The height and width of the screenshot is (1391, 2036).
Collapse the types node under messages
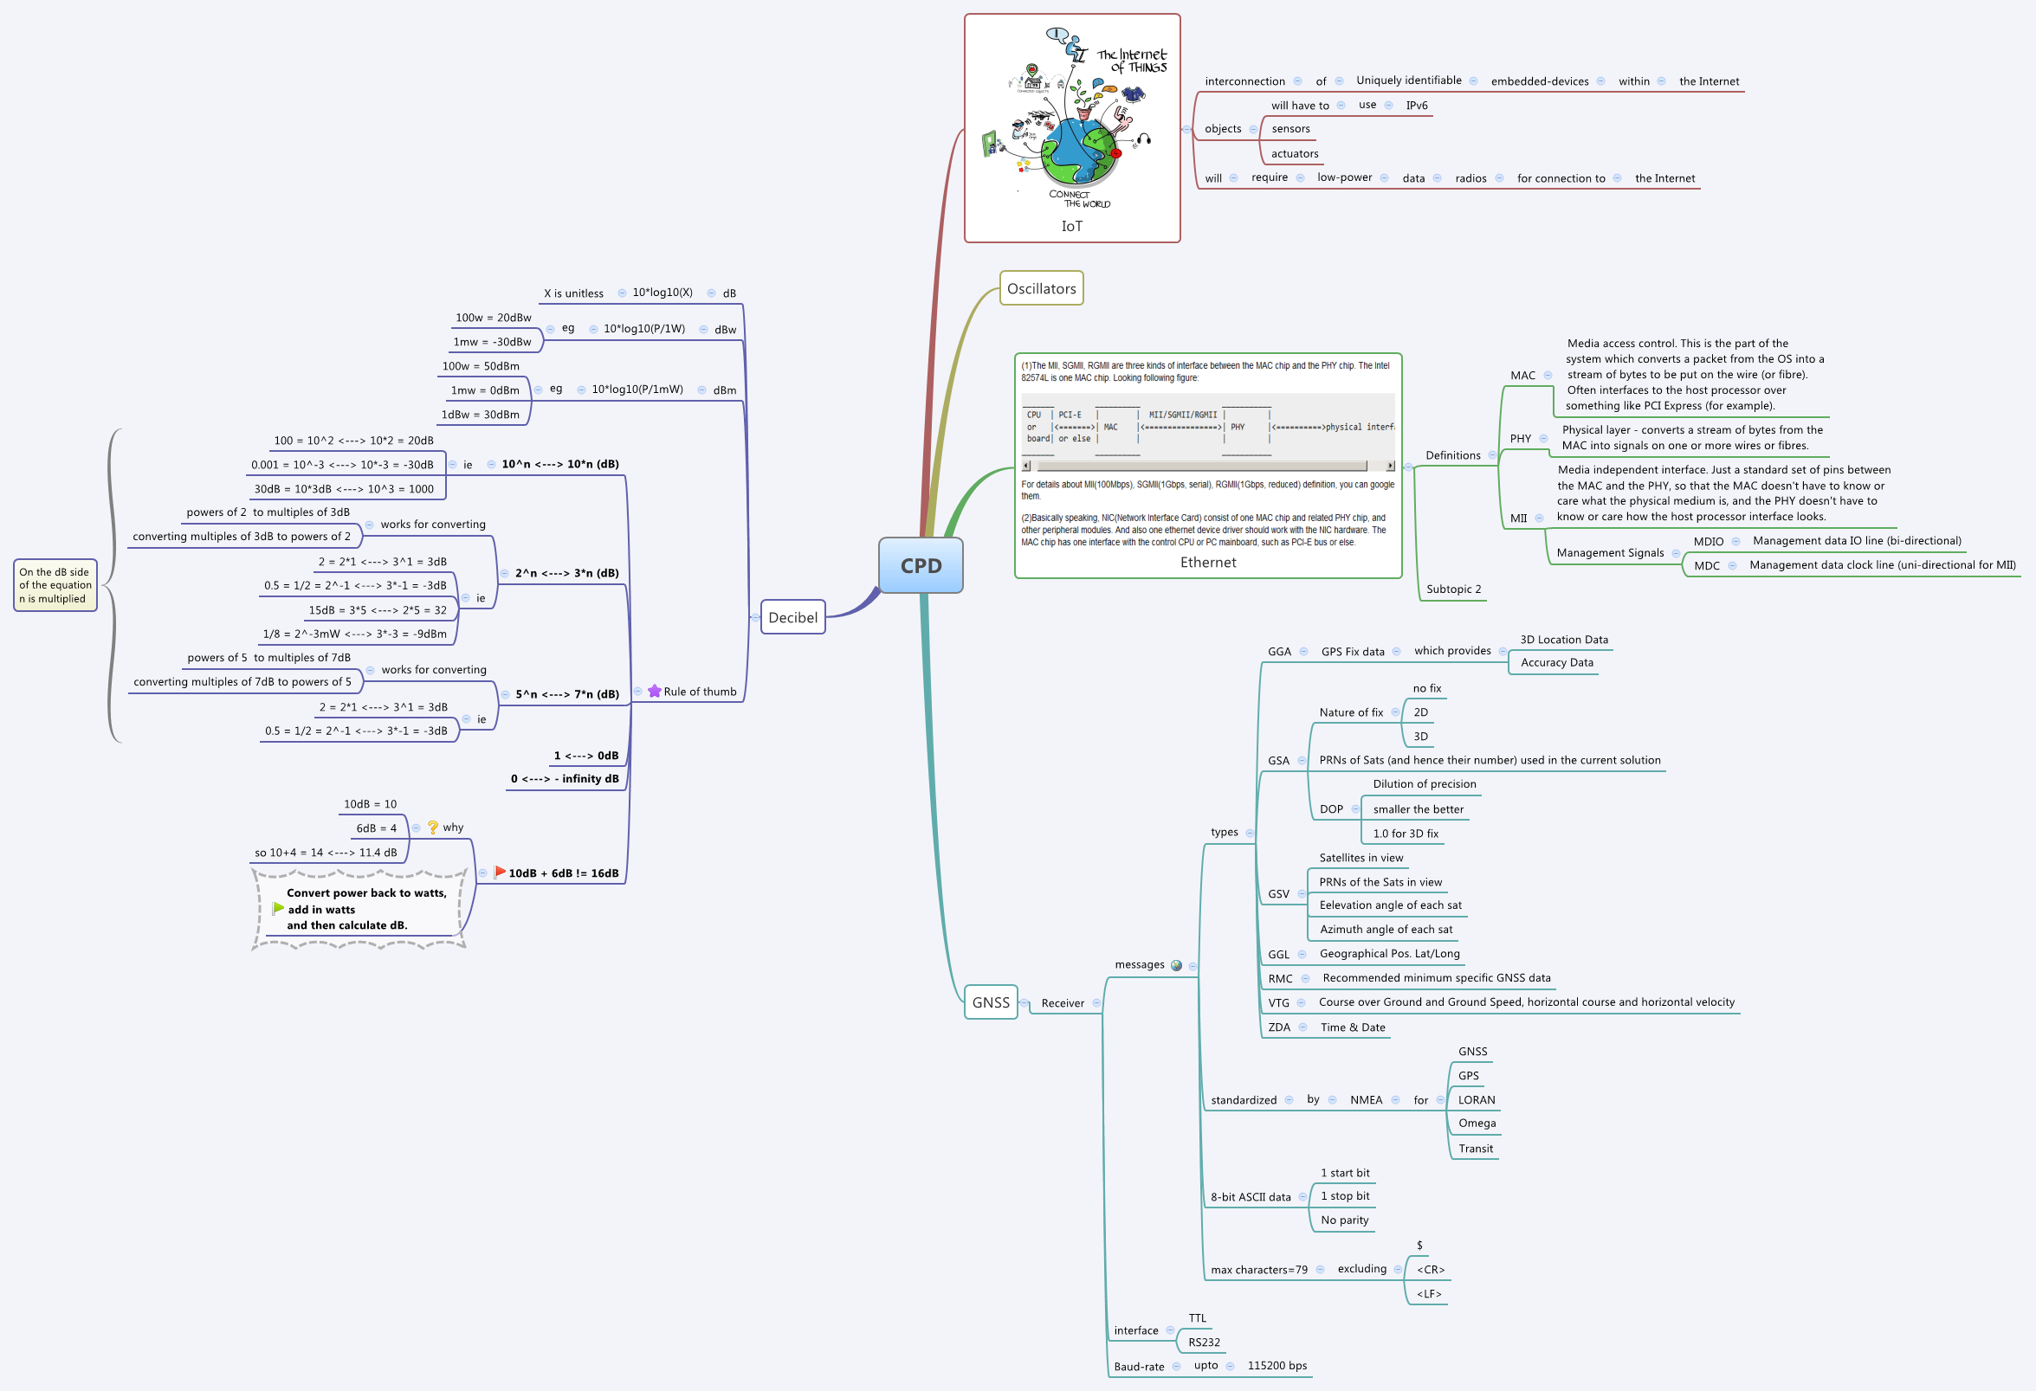click(x=1250, y=833)
